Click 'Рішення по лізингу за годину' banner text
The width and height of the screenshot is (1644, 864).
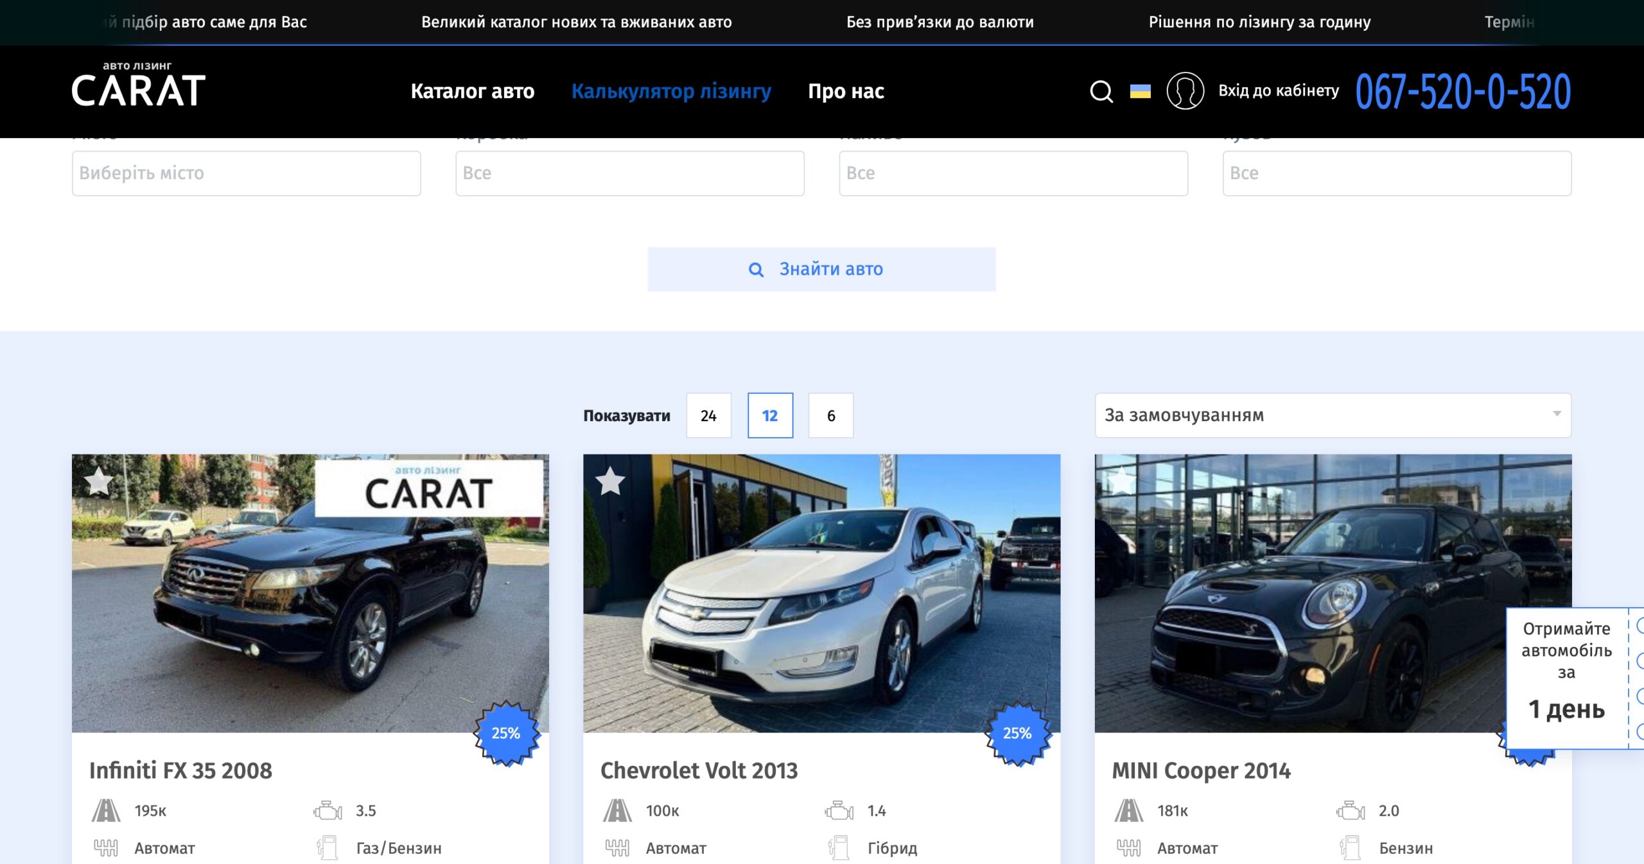[x=1259, y=22]
